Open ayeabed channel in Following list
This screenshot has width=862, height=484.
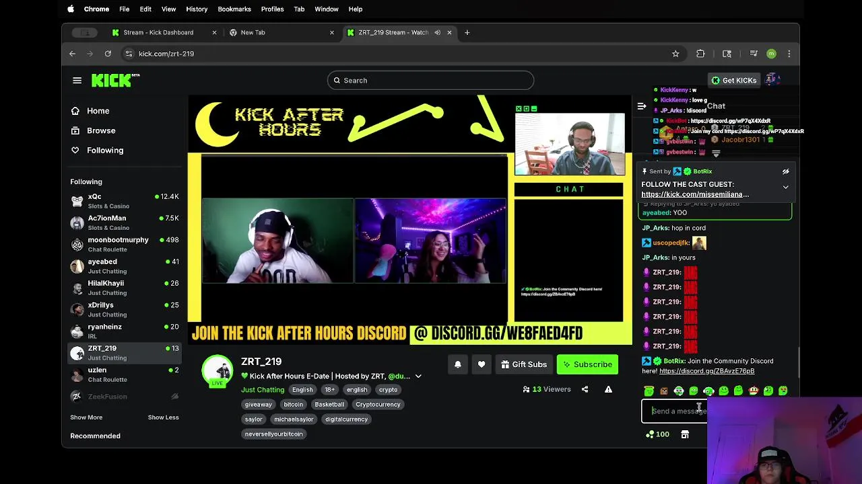tap(125, 266)
